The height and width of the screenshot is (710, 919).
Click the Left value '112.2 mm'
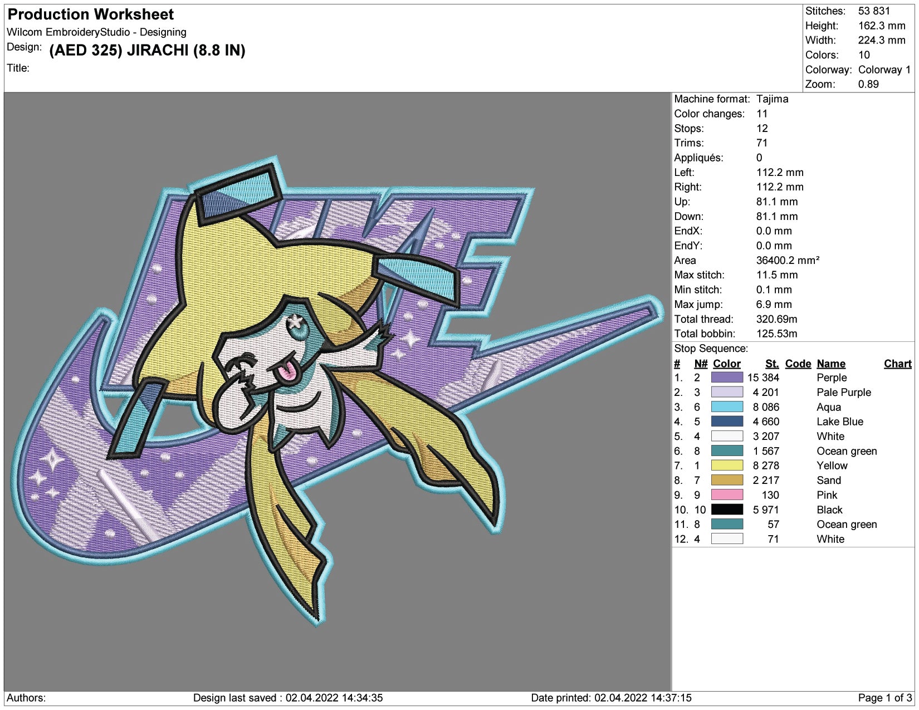point(780,172)
